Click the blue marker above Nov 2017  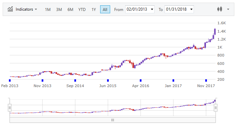(x=206, y=80)
